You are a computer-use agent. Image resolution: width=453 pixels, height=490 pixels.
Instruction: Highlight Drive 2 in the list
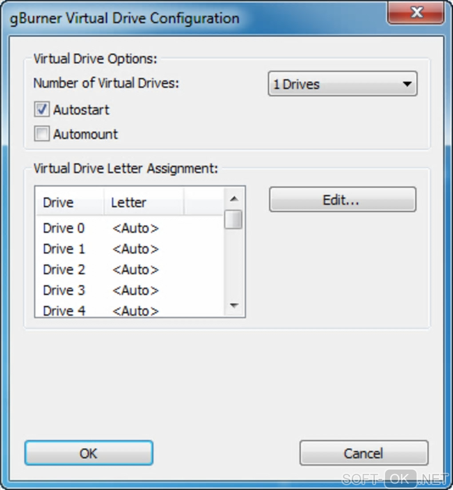click(64, 269)
